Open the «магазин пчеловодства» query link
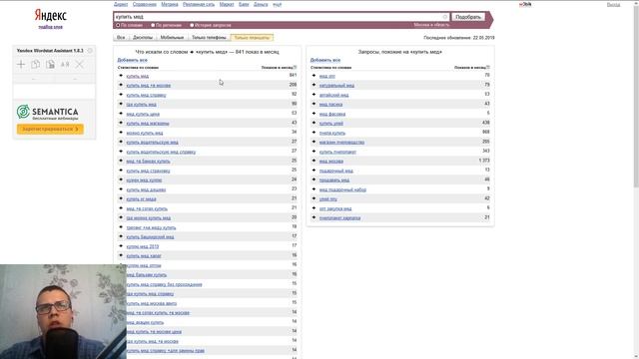 [341, 142]
